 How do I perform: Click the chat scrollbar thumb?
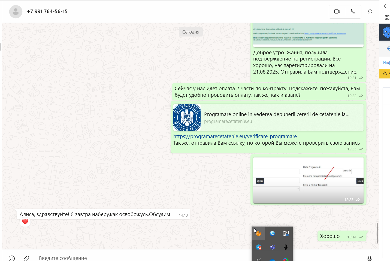377,233
